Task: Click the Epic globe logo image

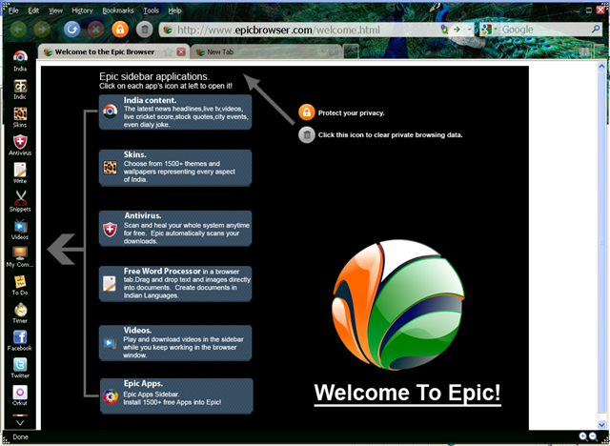Action: click(x=398, y=305)
